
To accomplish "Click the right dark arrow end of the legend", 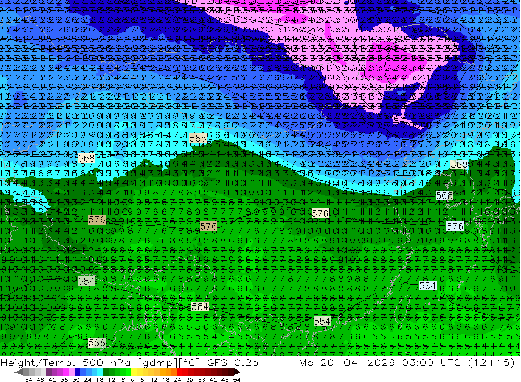I will click(x=237, y=372).
